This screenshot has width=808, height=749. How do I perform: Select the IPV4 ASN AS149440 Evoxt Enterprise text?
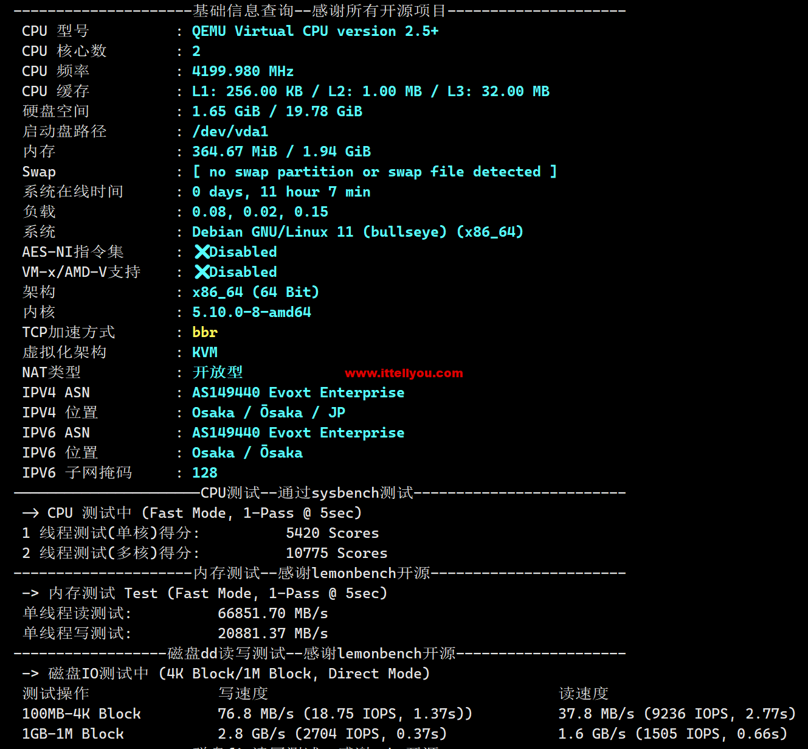(298, 392)
